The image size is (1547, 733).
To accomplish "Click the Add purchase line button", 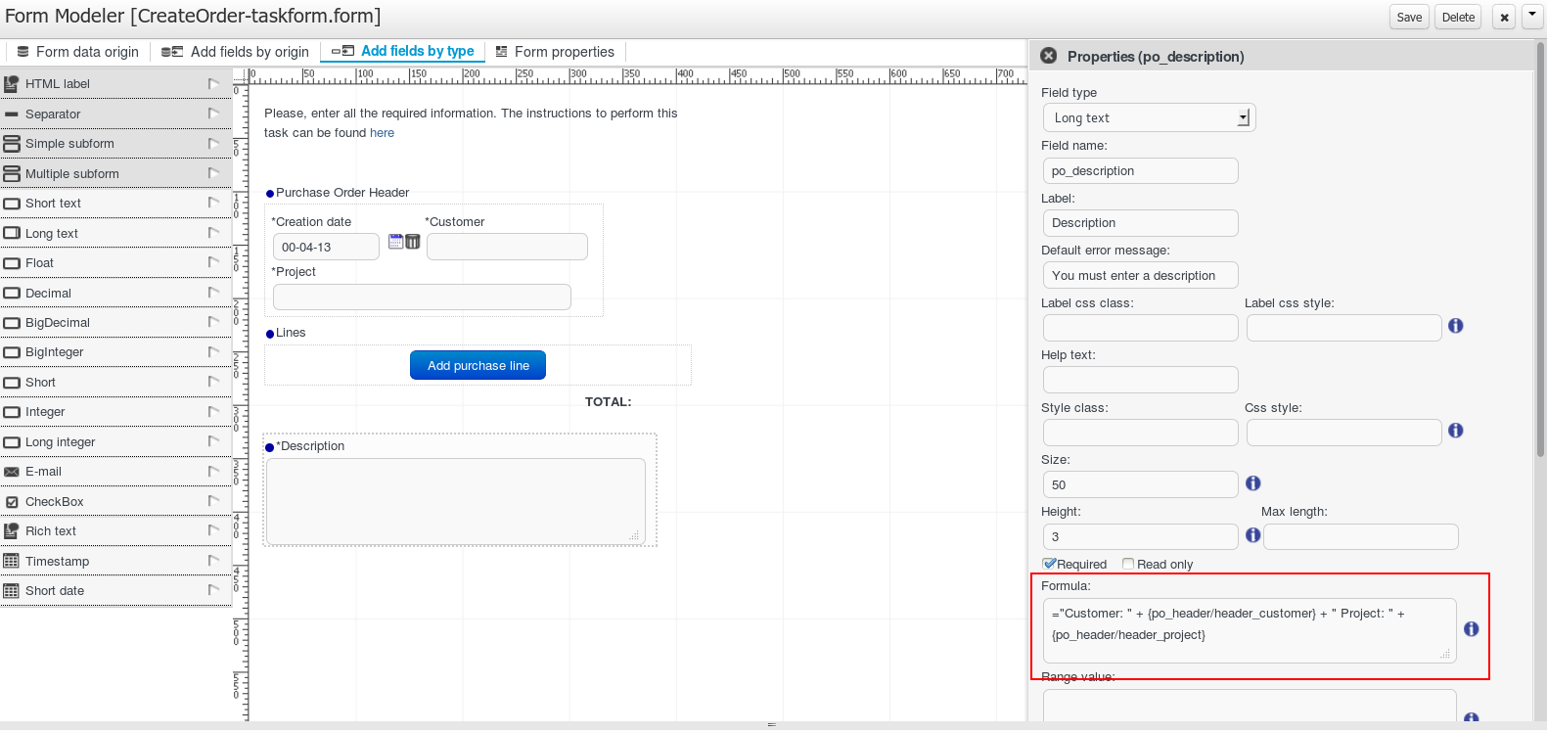I will click(478, 365).
